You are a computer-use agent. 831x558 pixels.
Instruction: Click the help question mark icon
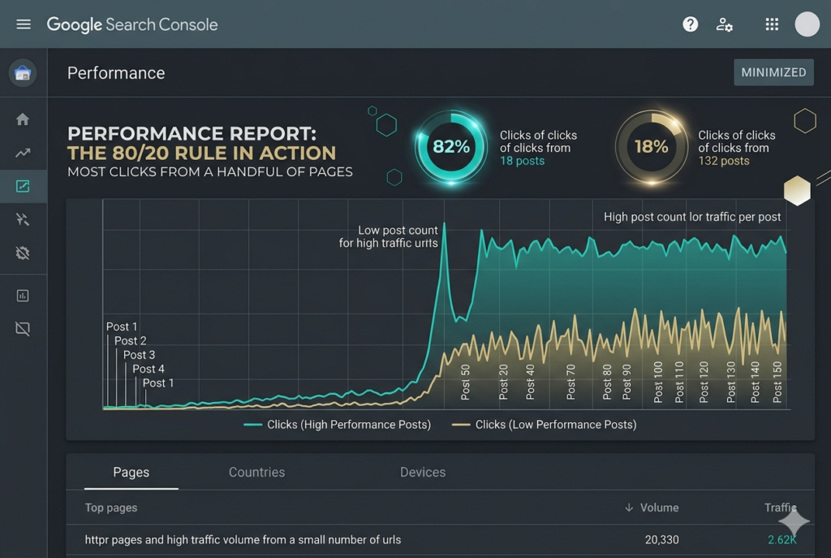[690, 24]
